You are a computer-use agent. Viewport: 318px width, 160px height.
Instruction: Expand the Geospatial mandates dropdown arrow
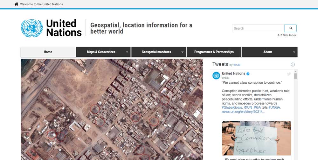tap(182, 52)
